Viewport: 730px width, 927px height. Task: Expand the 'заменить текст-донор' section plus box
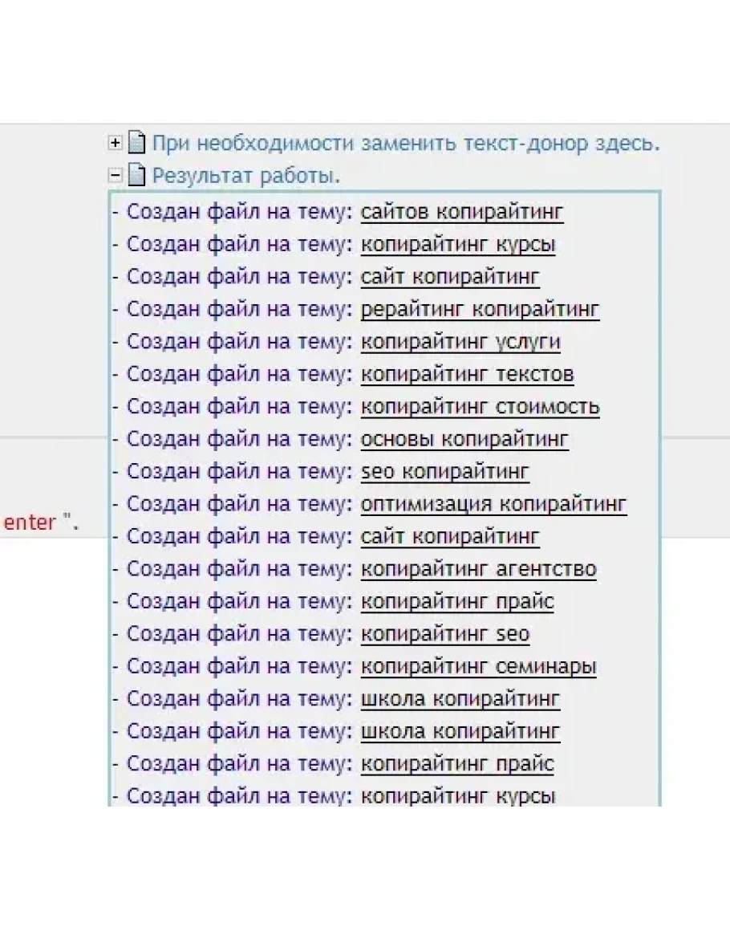116,144
